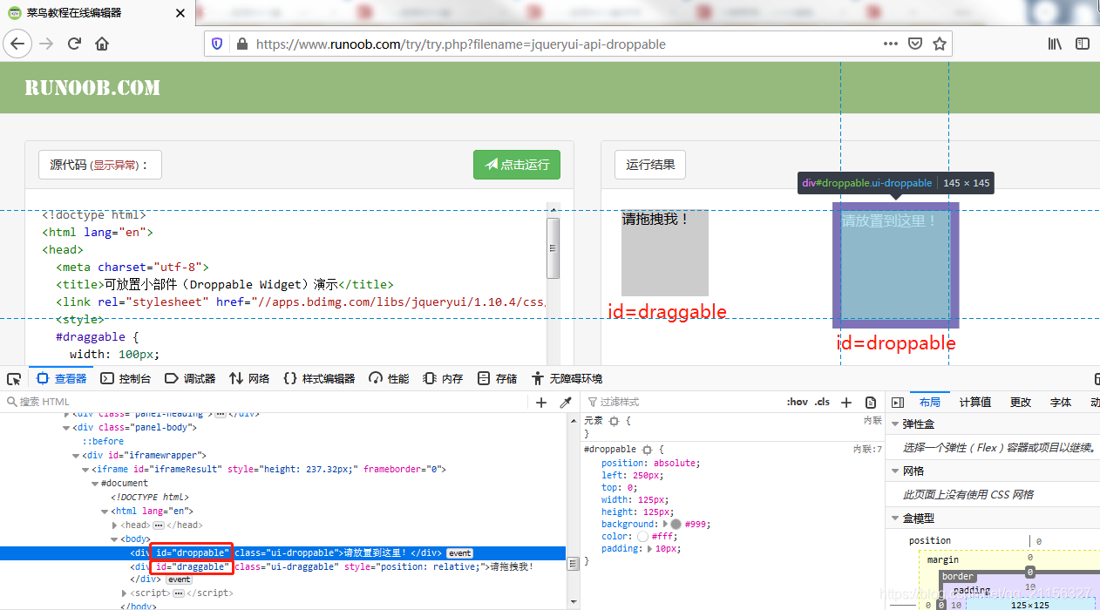1100x610 pixels.
Task: Select the 请拖拽我 draggable box
Action: pos(665,253)
